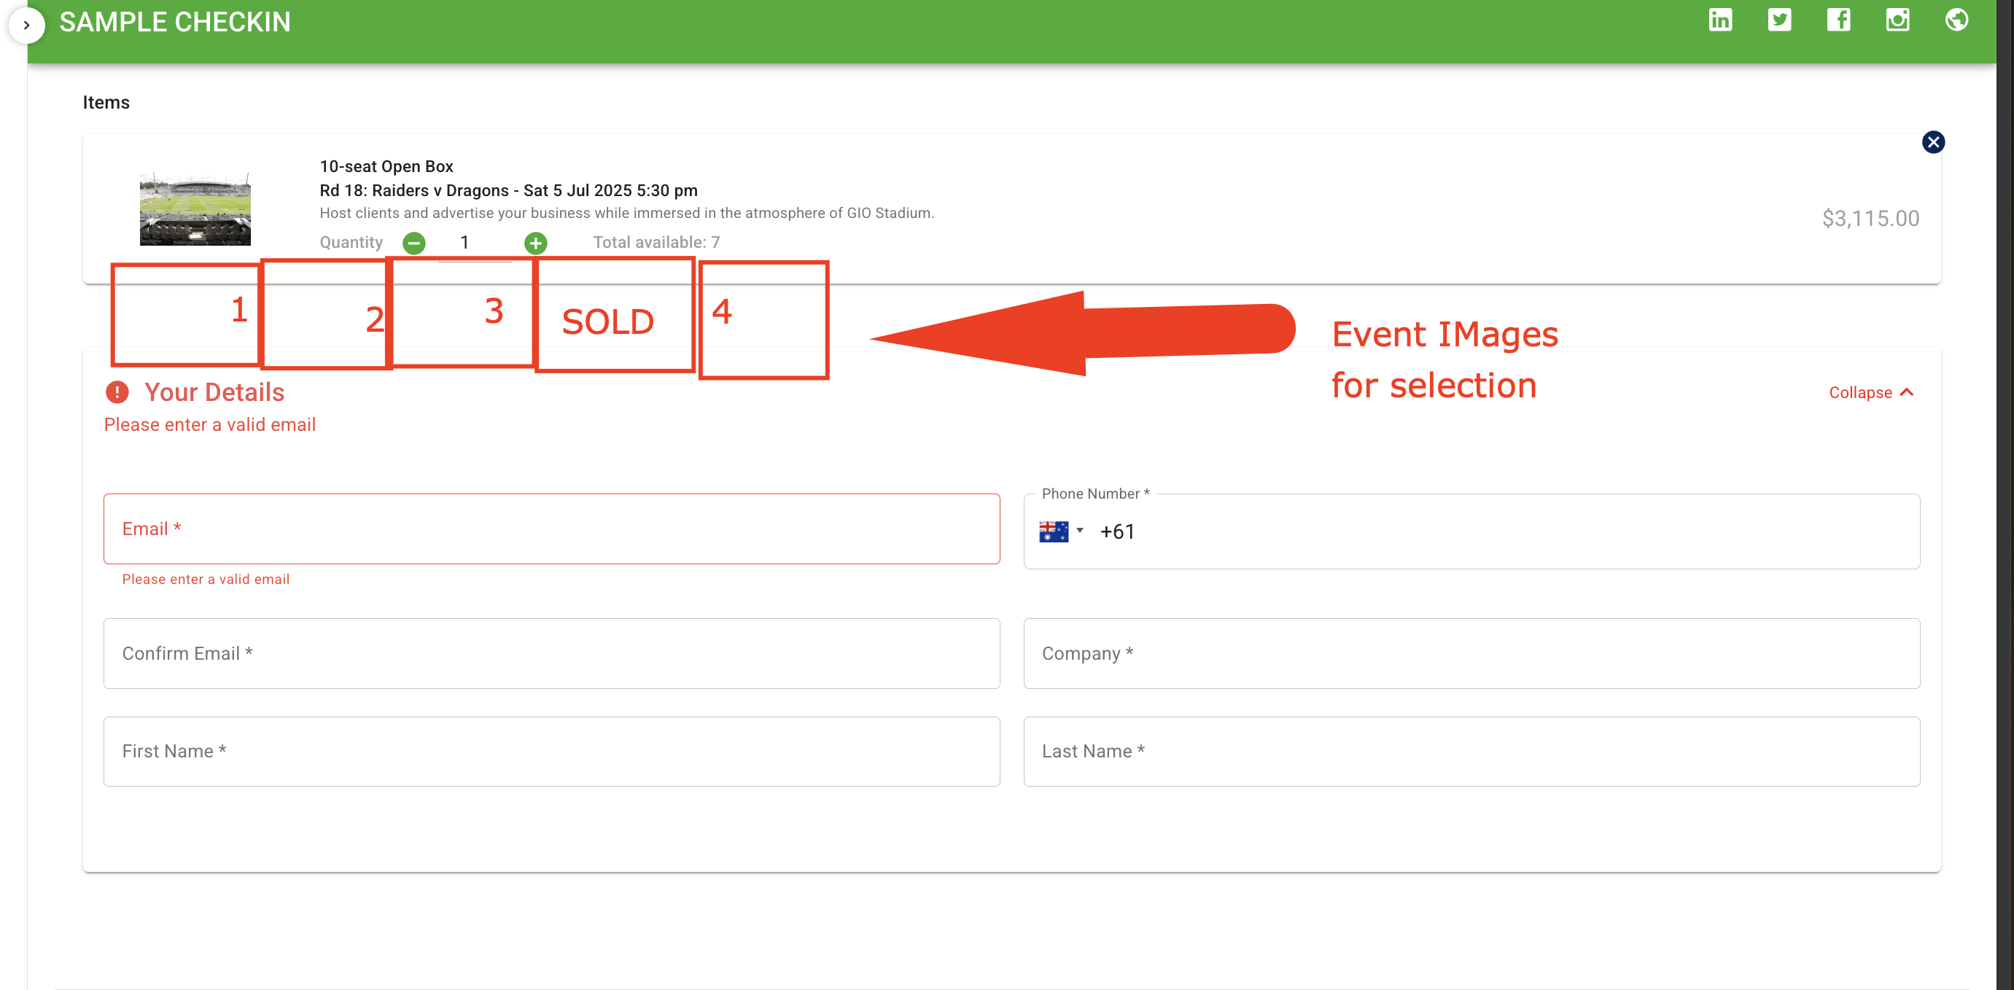Open the phone country code dropdown
2014x990 pixels.
(1061, 531)
